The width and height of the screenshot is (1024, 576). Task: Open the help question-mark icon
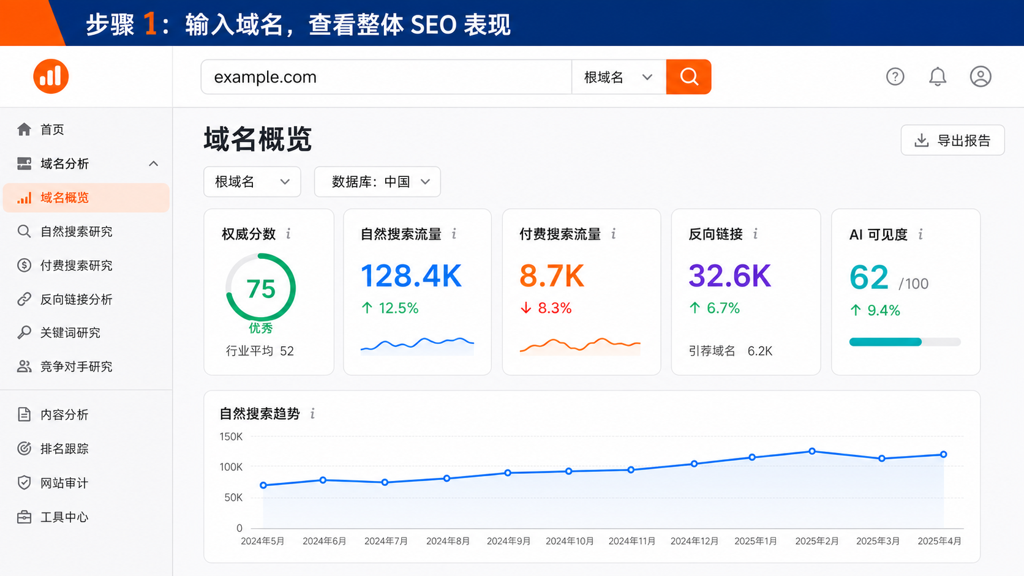pos(895,77)
